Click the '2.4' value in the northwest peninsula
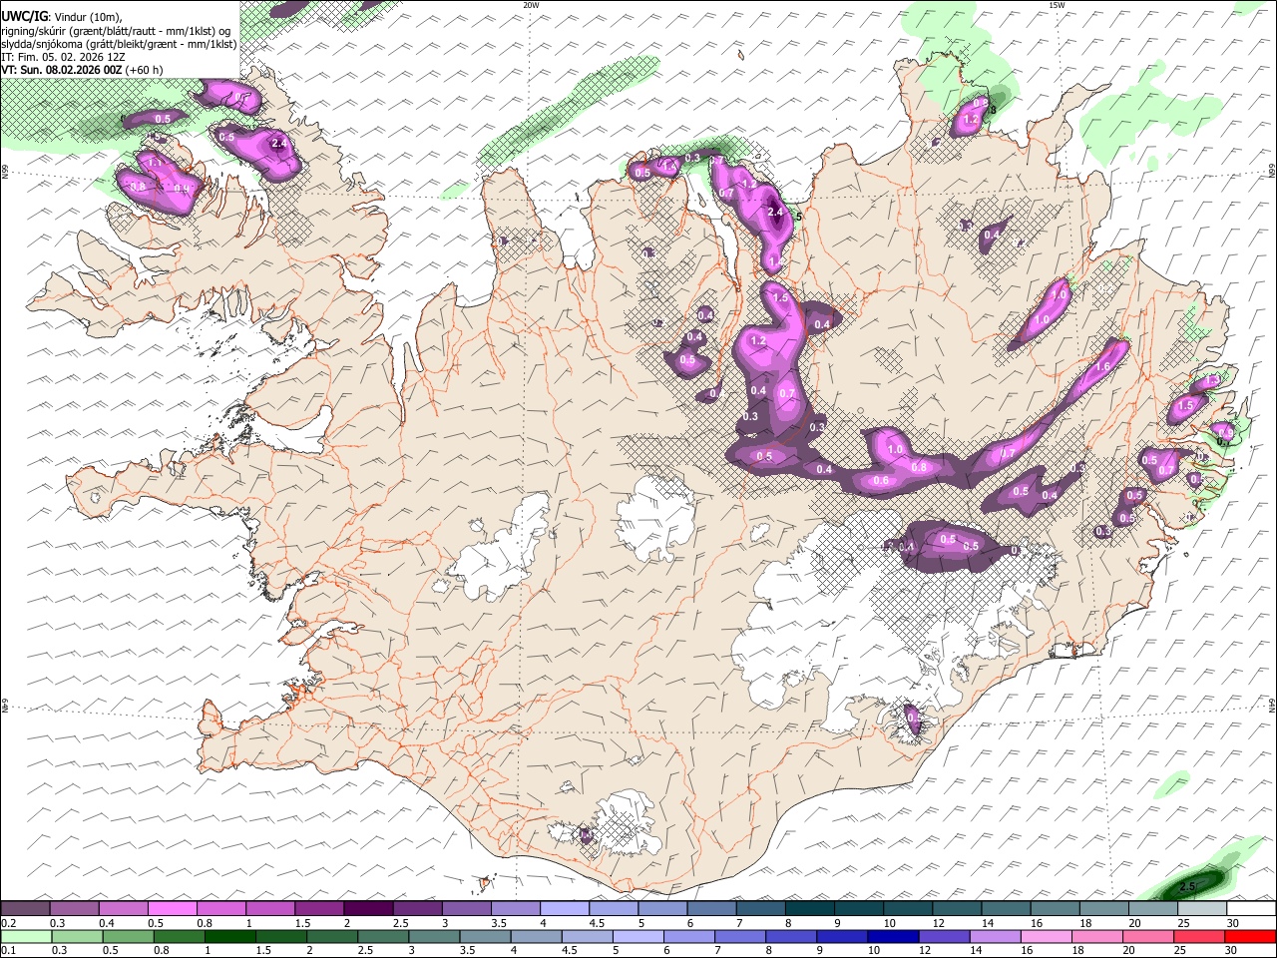Screen dimensions: 1277x958 coord(279,144)
